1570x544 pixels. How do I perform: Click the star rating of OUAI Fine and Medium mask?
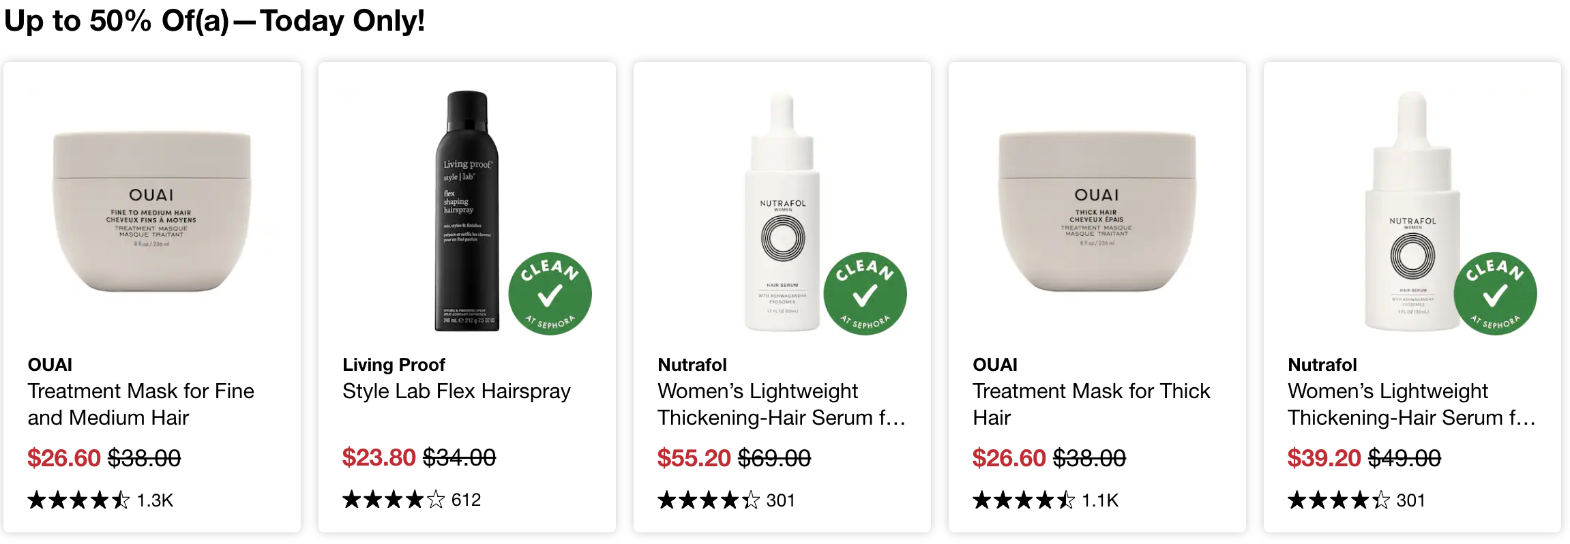78,500
